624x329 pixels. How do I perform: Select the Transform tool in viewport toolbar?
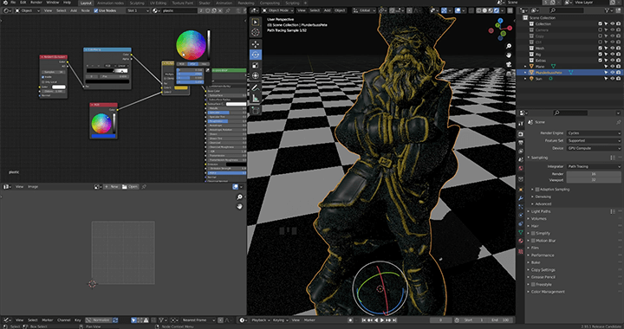256,75
